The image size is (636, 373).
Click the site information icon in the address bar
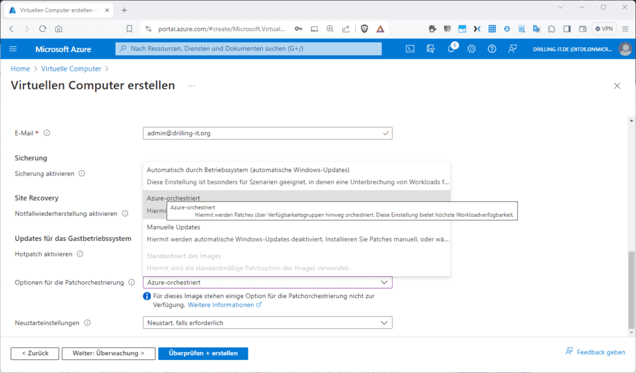[x=148, y=29]
